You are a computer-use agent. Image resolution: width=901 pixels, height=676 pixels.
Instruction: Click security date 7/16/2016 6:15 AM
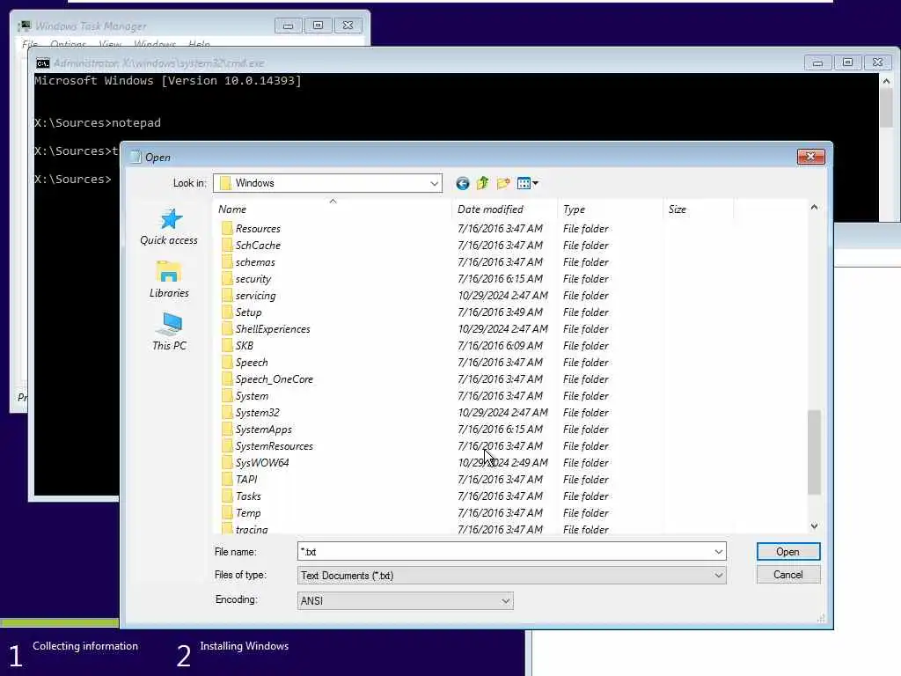point(500,279)
